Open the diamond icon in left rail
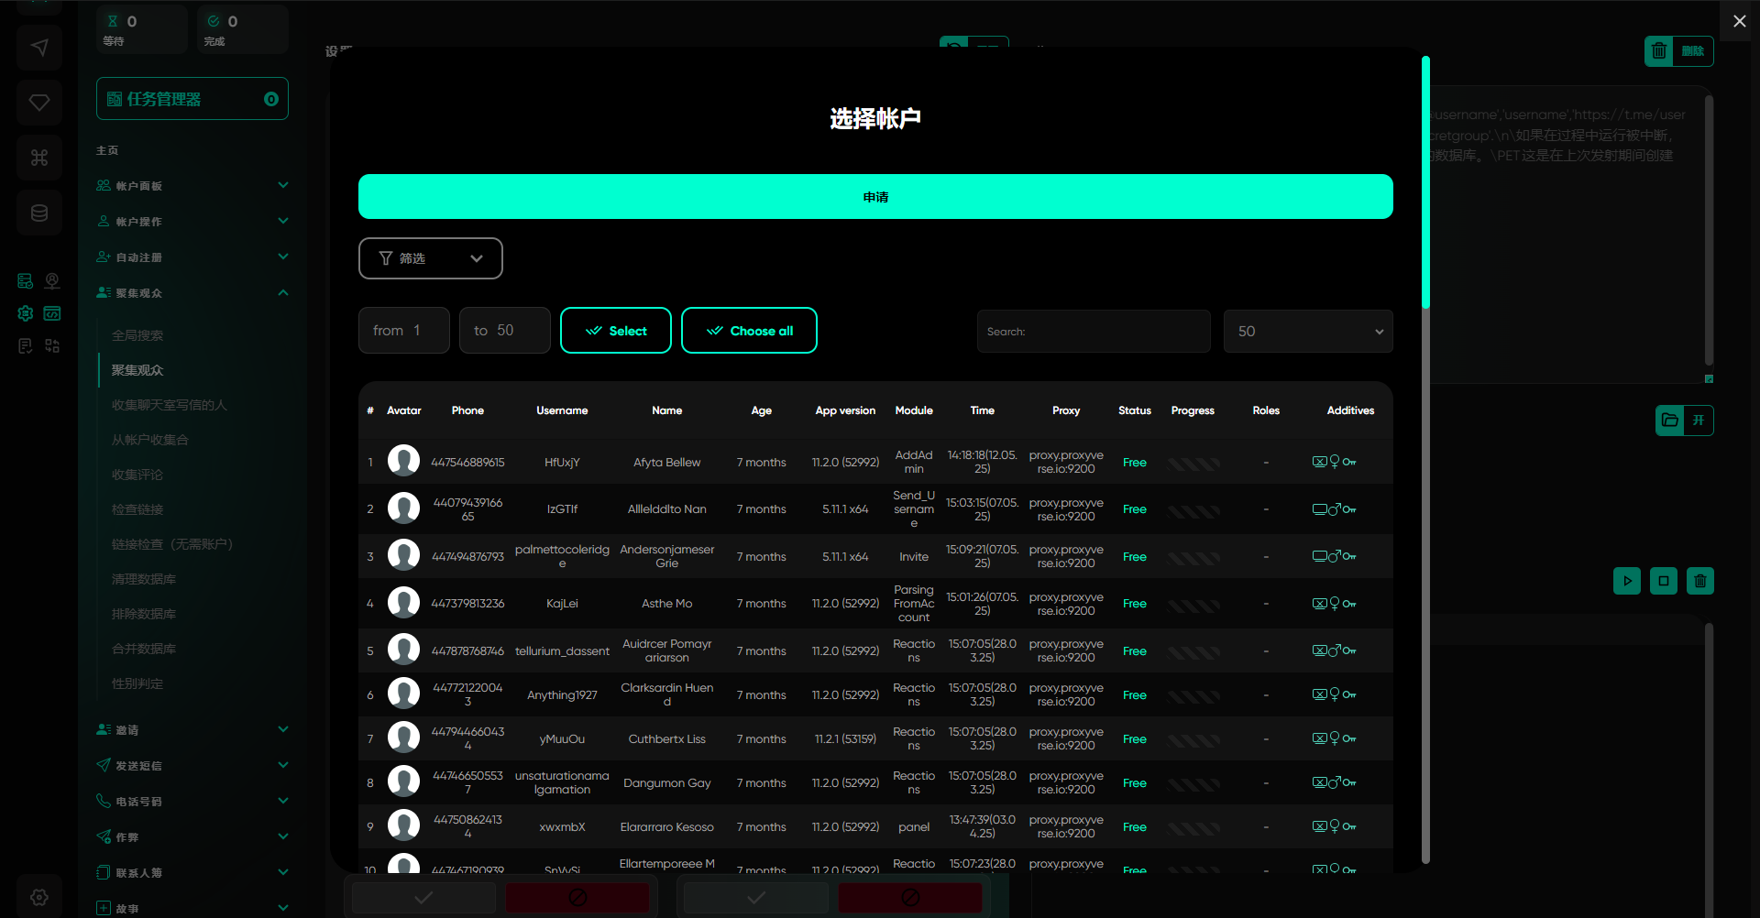 point(39,103)
